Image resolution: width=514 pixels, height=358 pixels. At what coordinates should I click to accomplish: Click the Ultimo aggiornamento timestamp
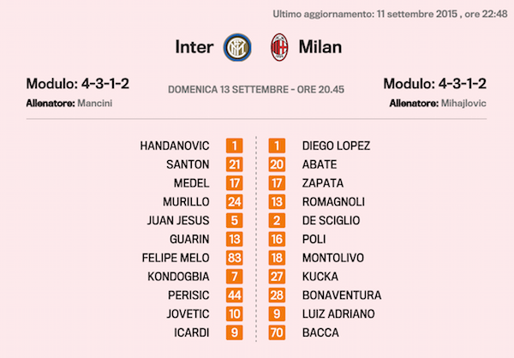pyautogui.click(x=388, y=15)
